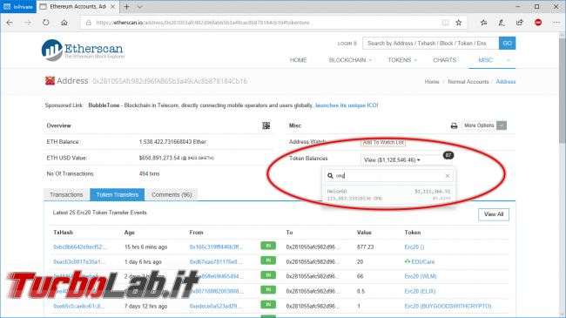Focus the address/txhash search field

pos(431,43)
